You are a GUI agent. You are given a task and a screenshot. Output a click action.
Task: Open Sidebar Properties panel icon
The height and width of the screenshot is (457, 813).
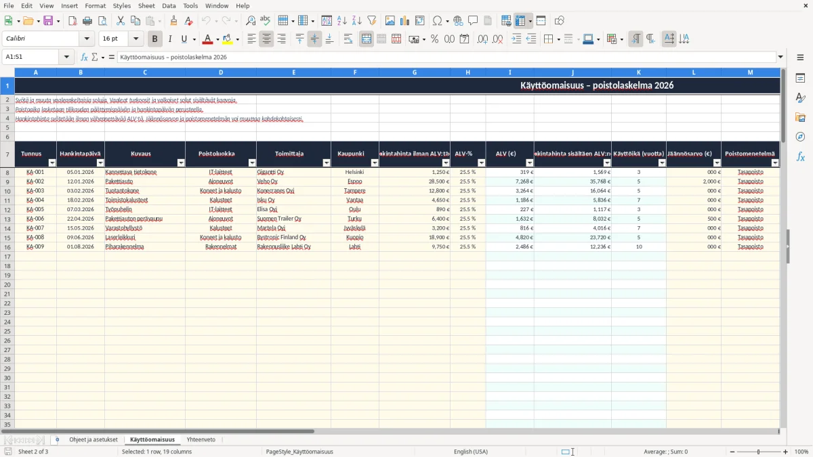800,78
